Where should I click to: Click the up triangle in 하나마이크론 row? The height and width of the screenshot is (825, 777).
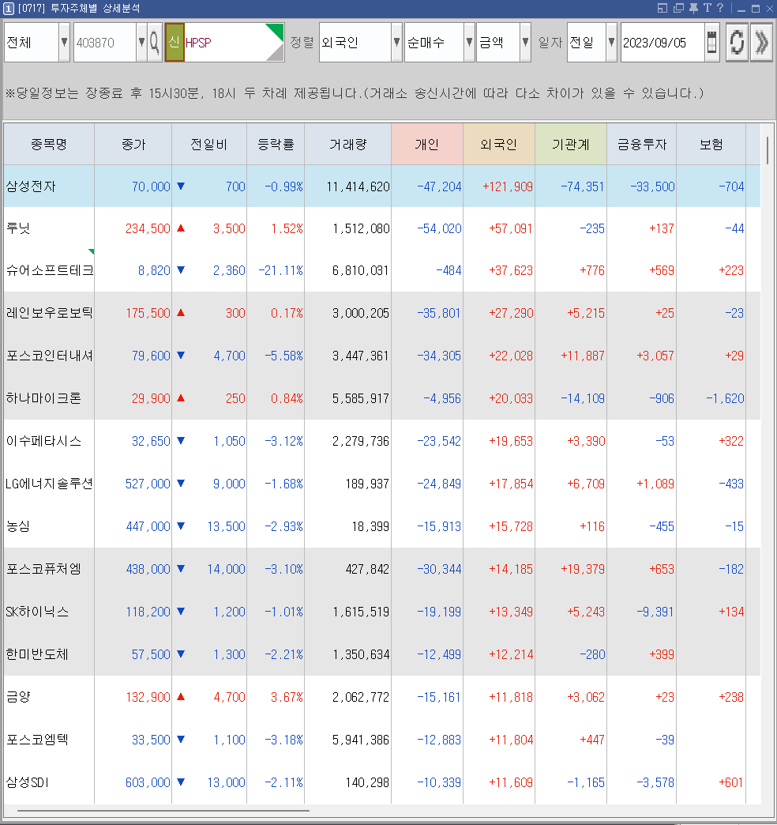[x=181, y=397]
